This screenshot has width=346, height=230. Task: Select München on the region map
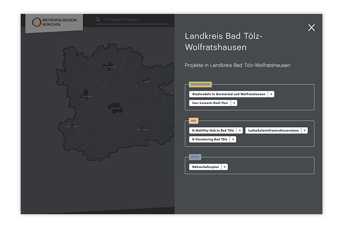[x=115, y=108]
